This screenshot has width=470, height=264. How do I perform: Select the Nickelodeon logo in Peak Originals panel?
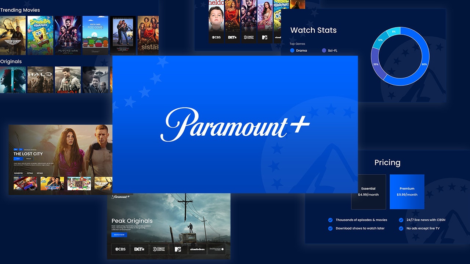tap(197, 249)
